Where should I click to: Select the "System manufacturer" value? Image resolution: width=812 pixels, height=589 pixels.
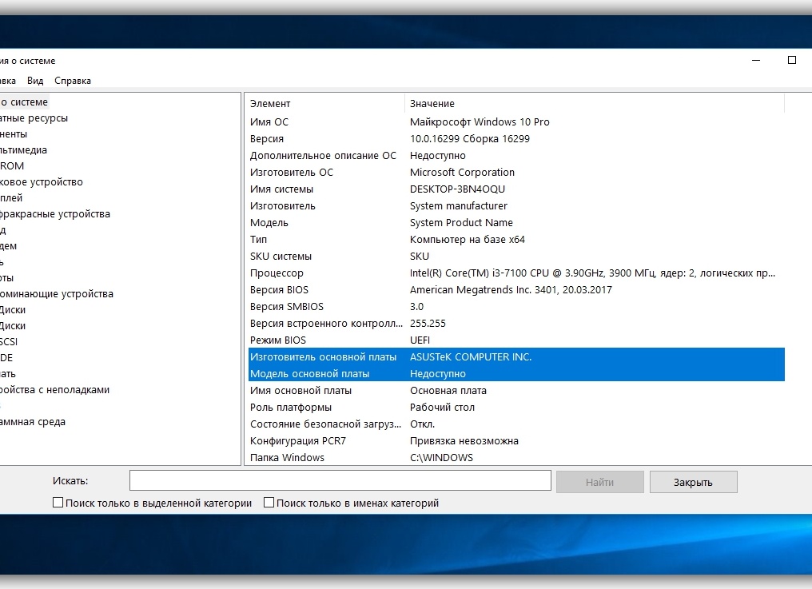(458, 205)
